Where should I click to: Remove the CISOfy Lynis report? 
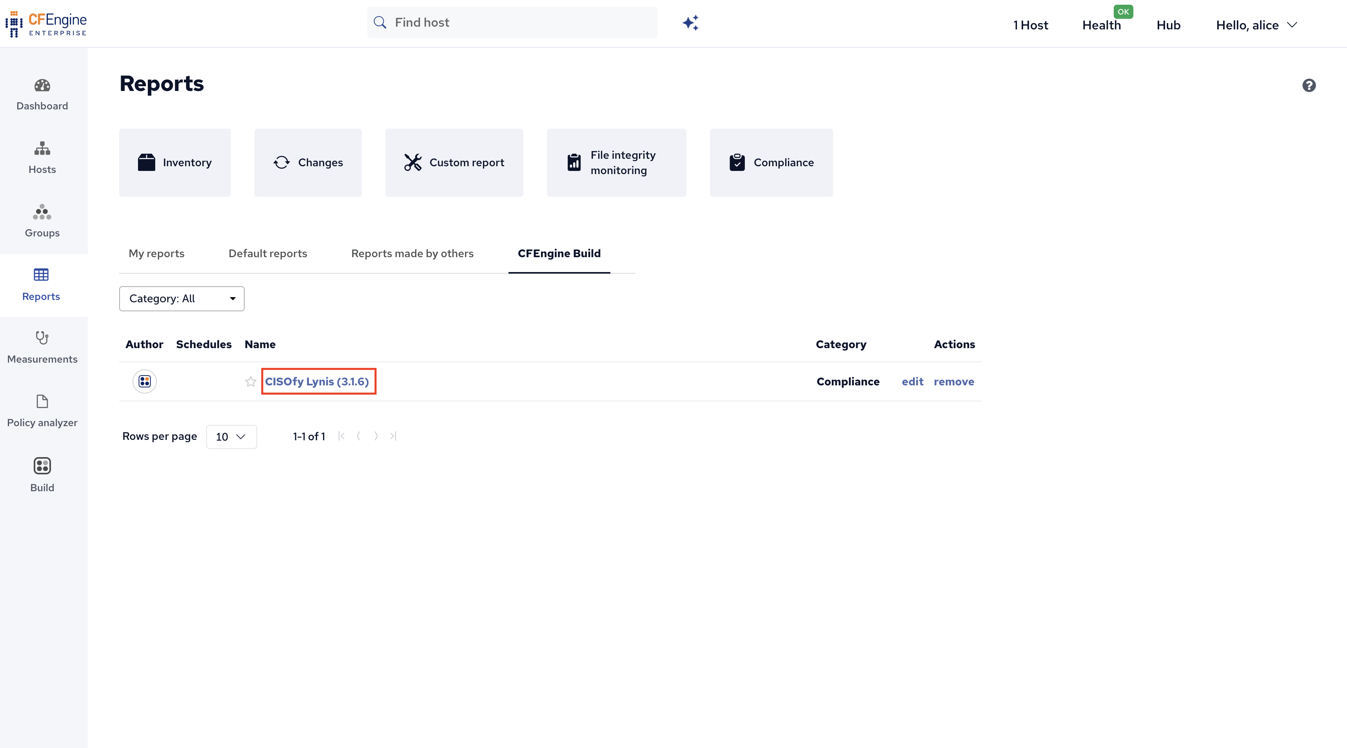tap(954, 381)
